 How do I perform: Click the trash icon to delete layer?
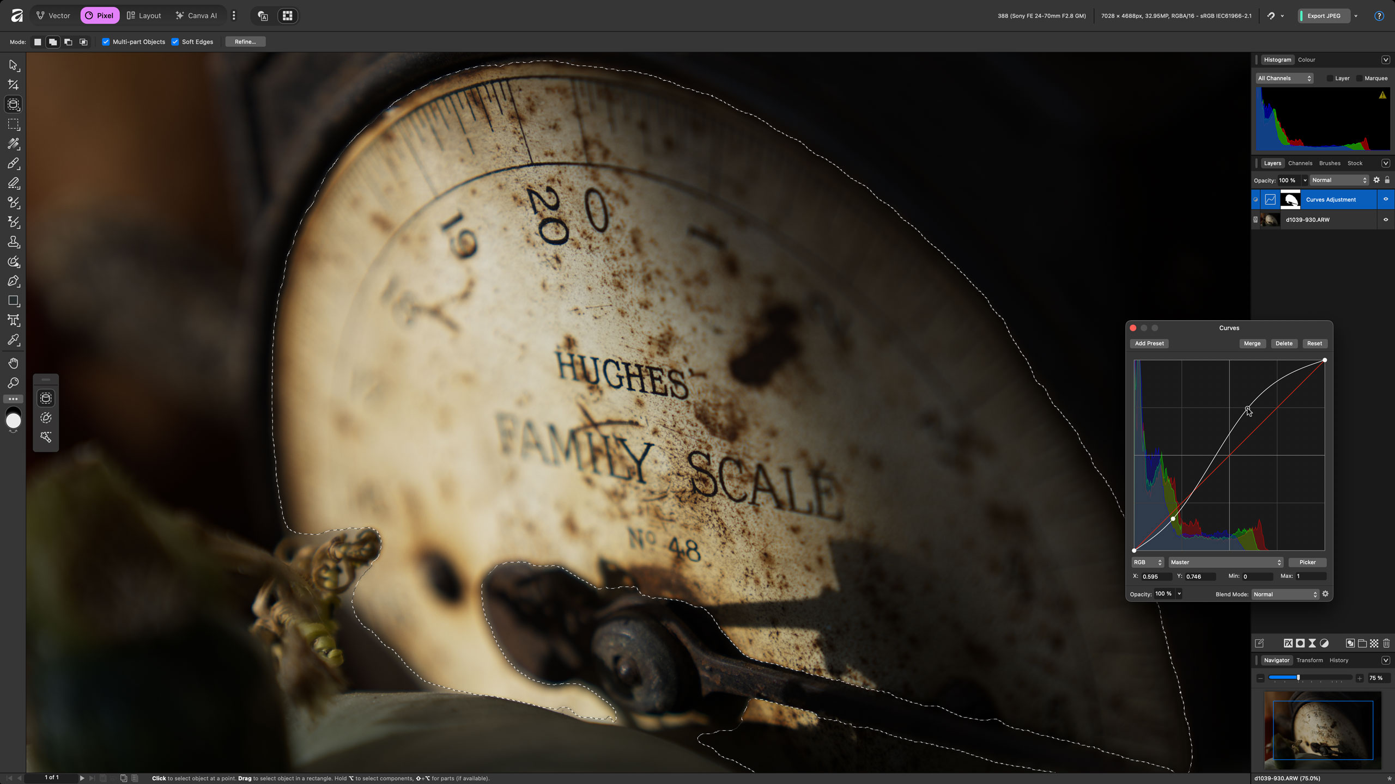1386,643
